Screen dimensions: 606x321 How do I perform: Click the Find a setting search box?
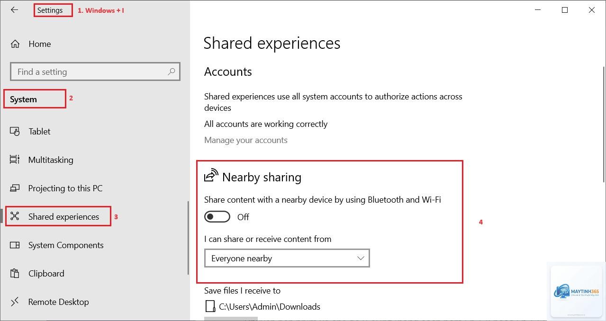point(95,72)
